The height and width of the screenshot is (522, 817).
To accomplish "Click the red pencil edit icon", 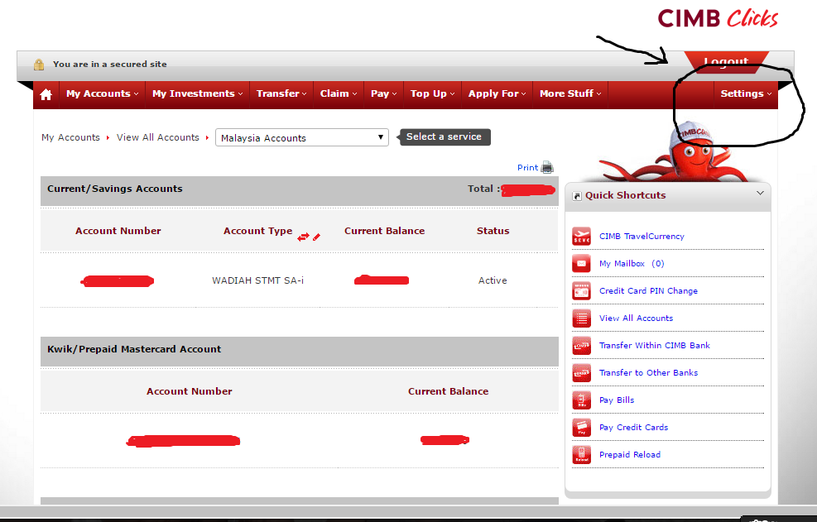I will [x=316, y=237].
